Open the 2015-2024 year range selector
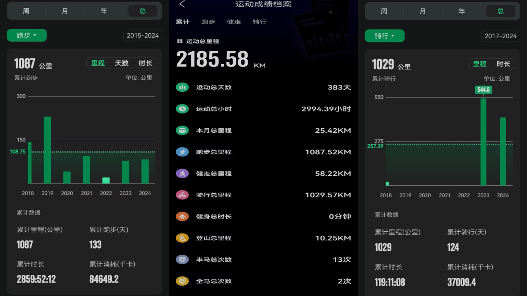Viewport: 527px width, 296px height. click(x=142, y=35)
